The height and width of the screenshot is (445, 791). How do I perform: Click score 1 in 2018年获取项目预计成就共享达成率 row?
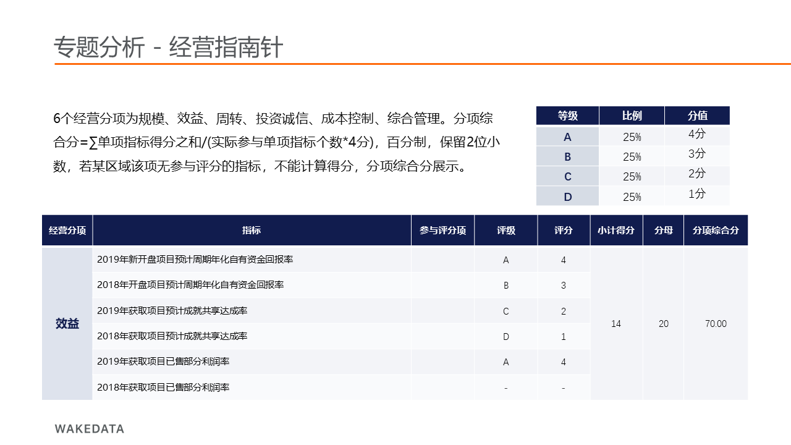pos(564,337)
